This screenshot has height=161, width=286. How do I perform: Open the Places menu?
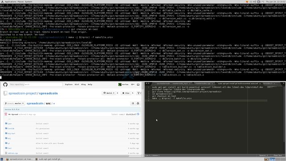click(21, 2)
